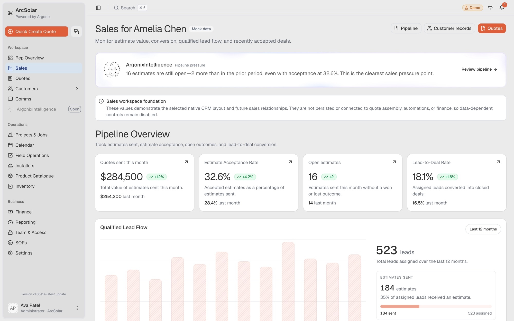
Task: Open Reporting in the sidebar
Action: 44,222
